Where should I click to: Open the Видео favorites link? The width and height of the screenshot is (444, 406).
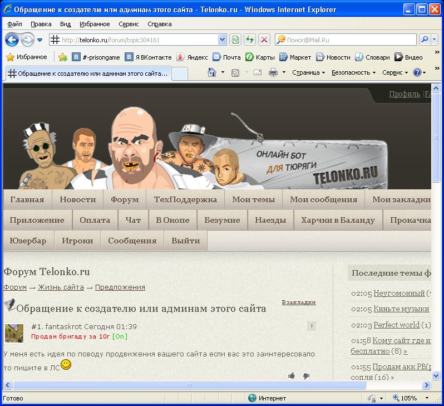pyautogui.click(x=408, y=57)
